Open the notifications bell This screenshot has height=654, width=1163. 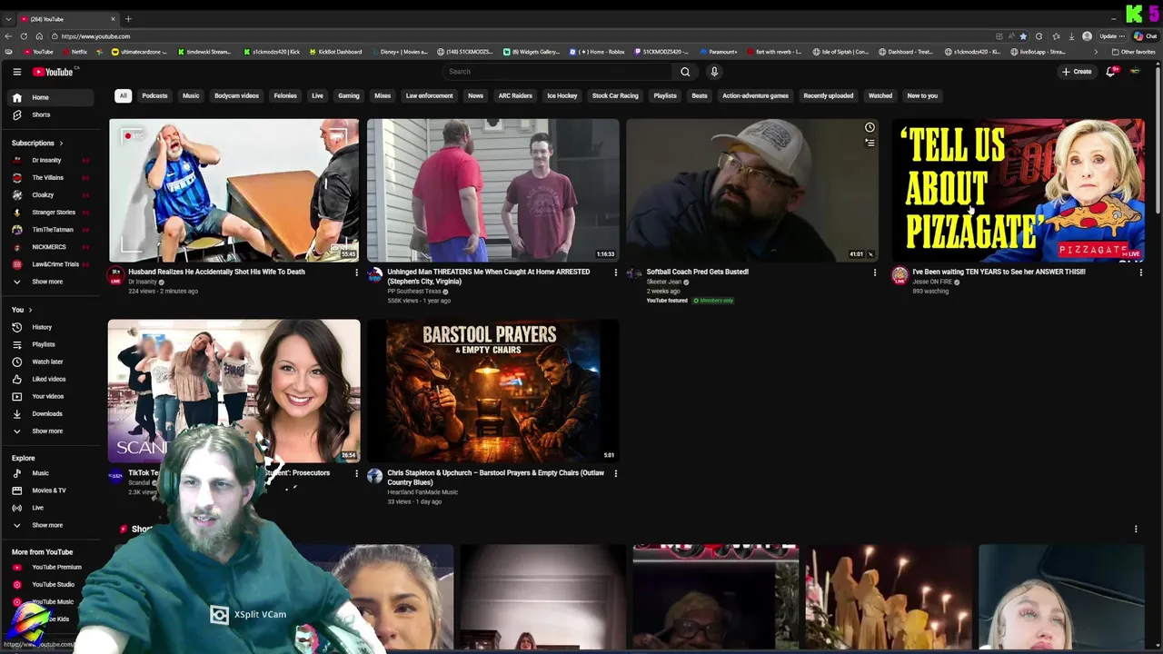[1110, 72]
